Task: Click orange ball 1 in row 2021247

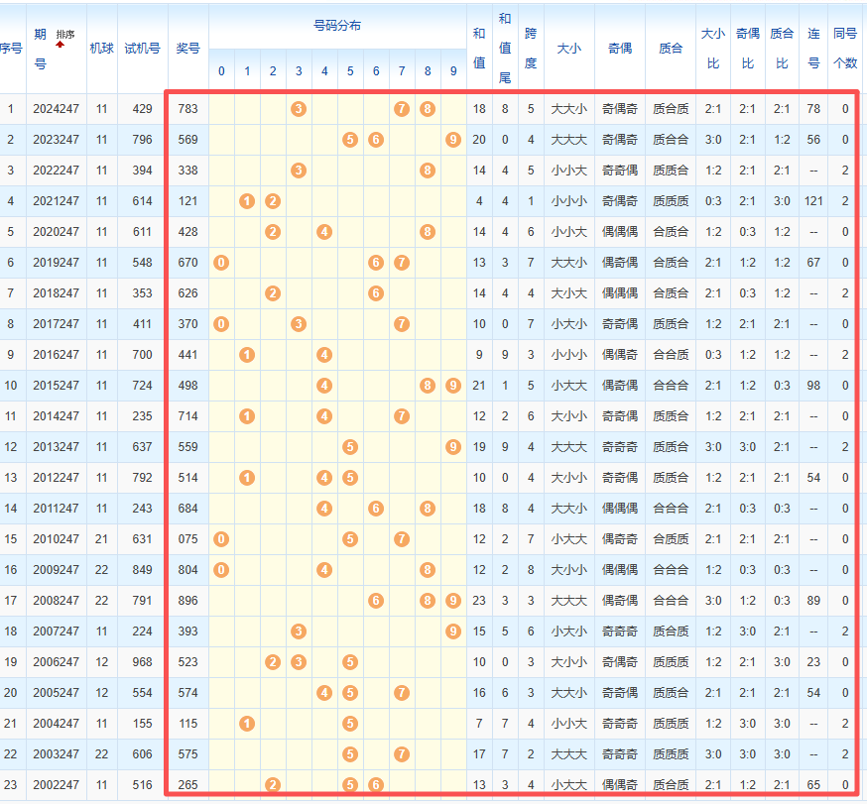Action: tap(247, 201)
